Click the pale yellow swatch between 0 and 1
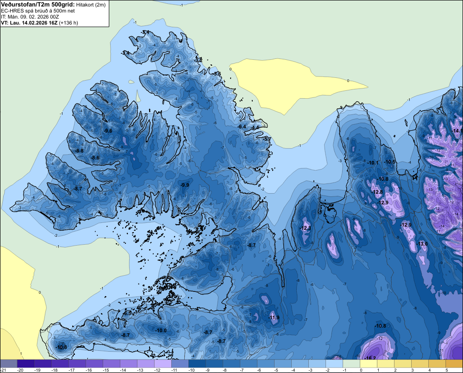This screenshot has width=463, height=373. (369, 364)
